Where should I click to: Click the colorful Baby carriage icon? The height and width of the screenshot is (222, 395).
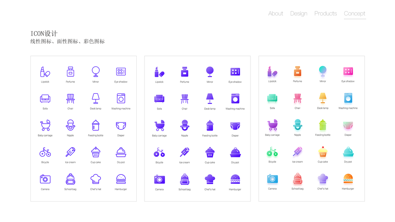tap(272, 125)
